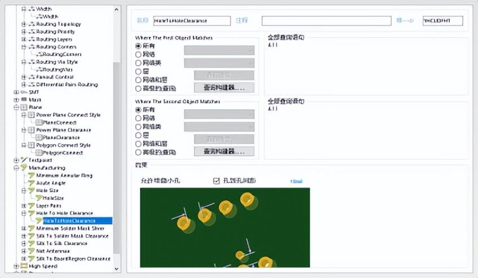Toggle the 孔到孔 checkbox under constraints
Image resolution: width=478 pixels, height=278 pixels.
tap(216, 181)
